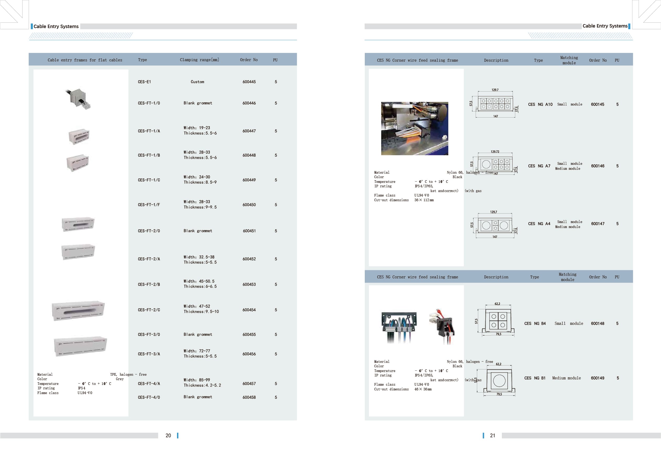Click page number 21
The height and width of the screenshot is (451, 661).
click(x=492, y=435)
